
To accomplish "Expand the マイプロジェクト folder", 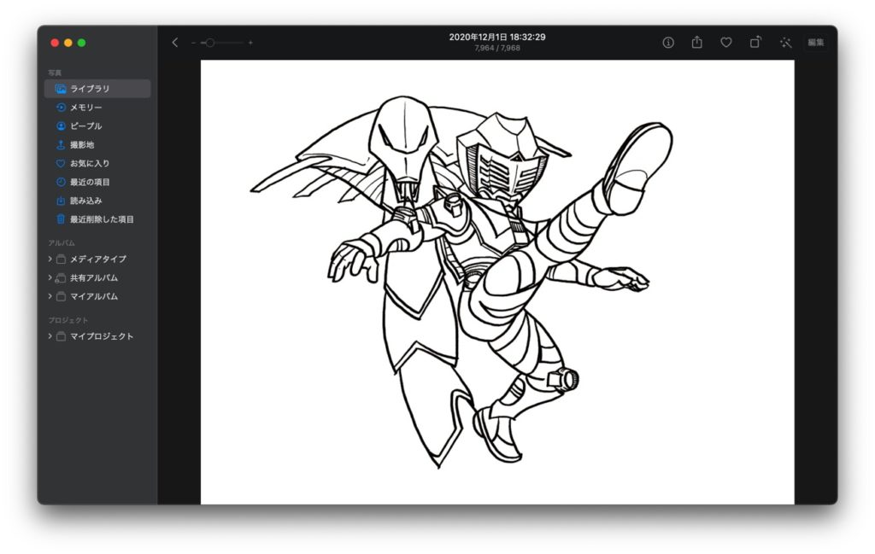I will [50, 336].
